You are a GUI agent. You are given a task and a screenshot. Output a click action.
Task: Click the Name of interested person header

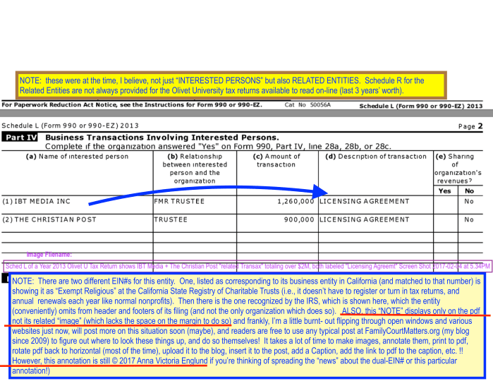click(x=77, y=157)
